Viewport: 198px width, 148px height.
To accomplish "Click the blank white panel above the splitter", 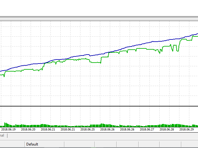I will pyautogui.click(x=99, y=8).
